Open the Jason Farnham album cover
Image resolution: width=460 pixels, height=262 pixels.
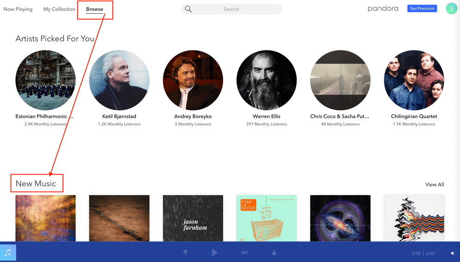click(193, 218)
